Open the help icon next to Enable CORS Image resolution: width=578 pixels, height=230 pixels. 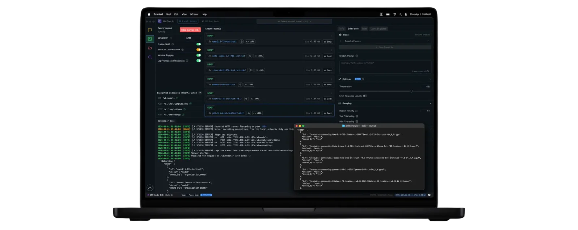[x=173, y=44]
